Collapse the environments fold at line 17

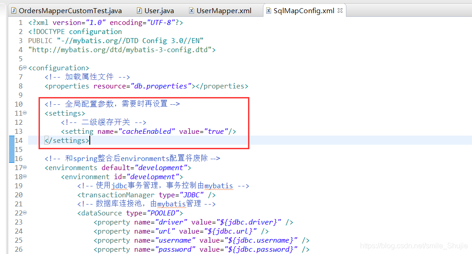click(24, 167)
